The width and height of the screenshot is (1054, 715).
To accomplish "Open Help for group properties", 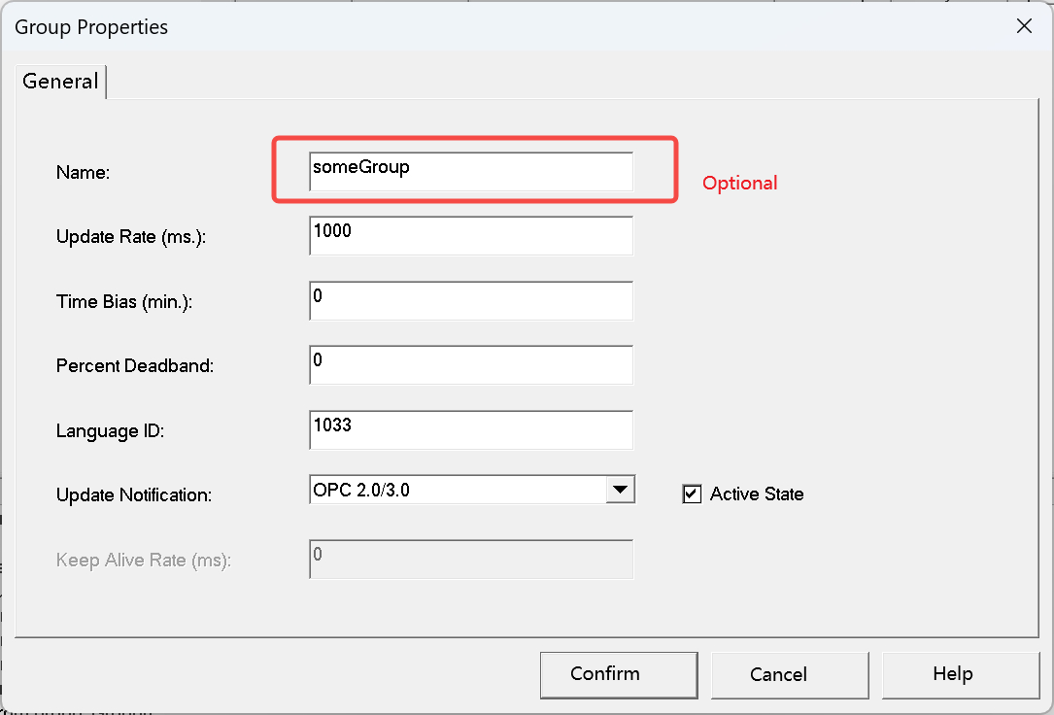I will [952, 674].
